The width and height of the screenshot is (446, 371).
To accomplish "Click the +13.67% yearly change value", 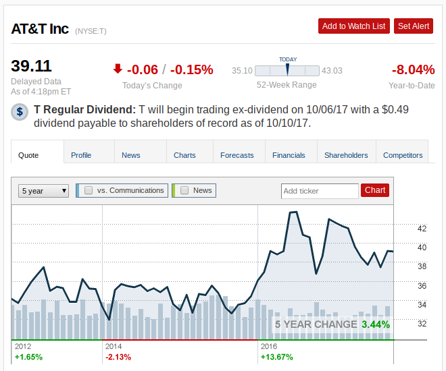I will coord(277,357).
